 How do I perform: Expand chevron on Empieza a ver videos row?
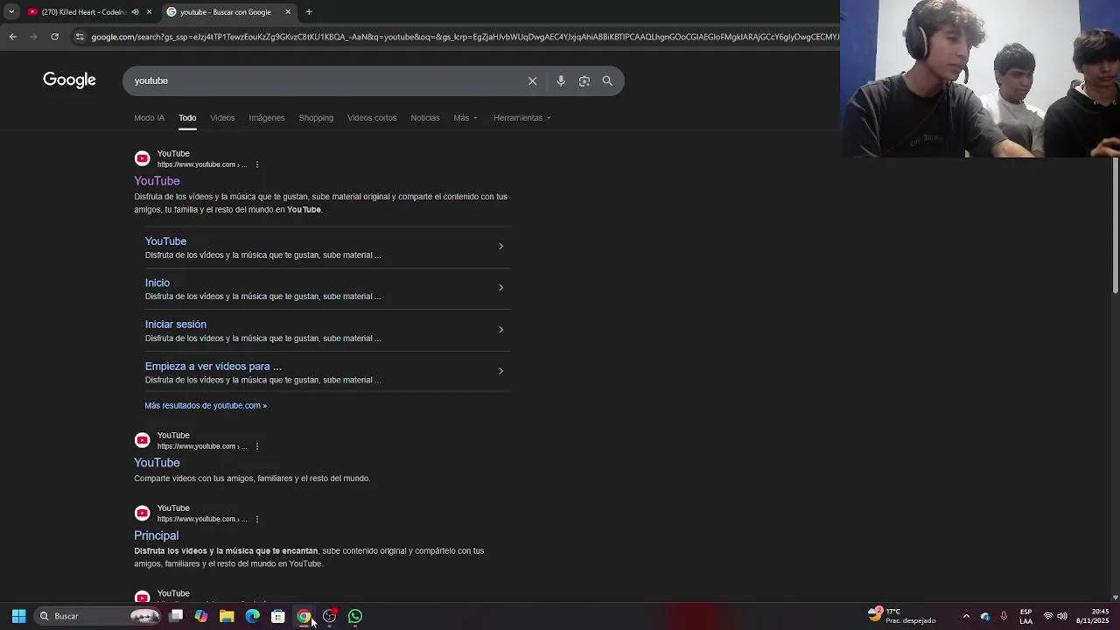coord(500,370)
